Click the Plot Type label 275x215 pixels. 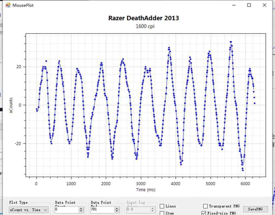pos(18,202)
